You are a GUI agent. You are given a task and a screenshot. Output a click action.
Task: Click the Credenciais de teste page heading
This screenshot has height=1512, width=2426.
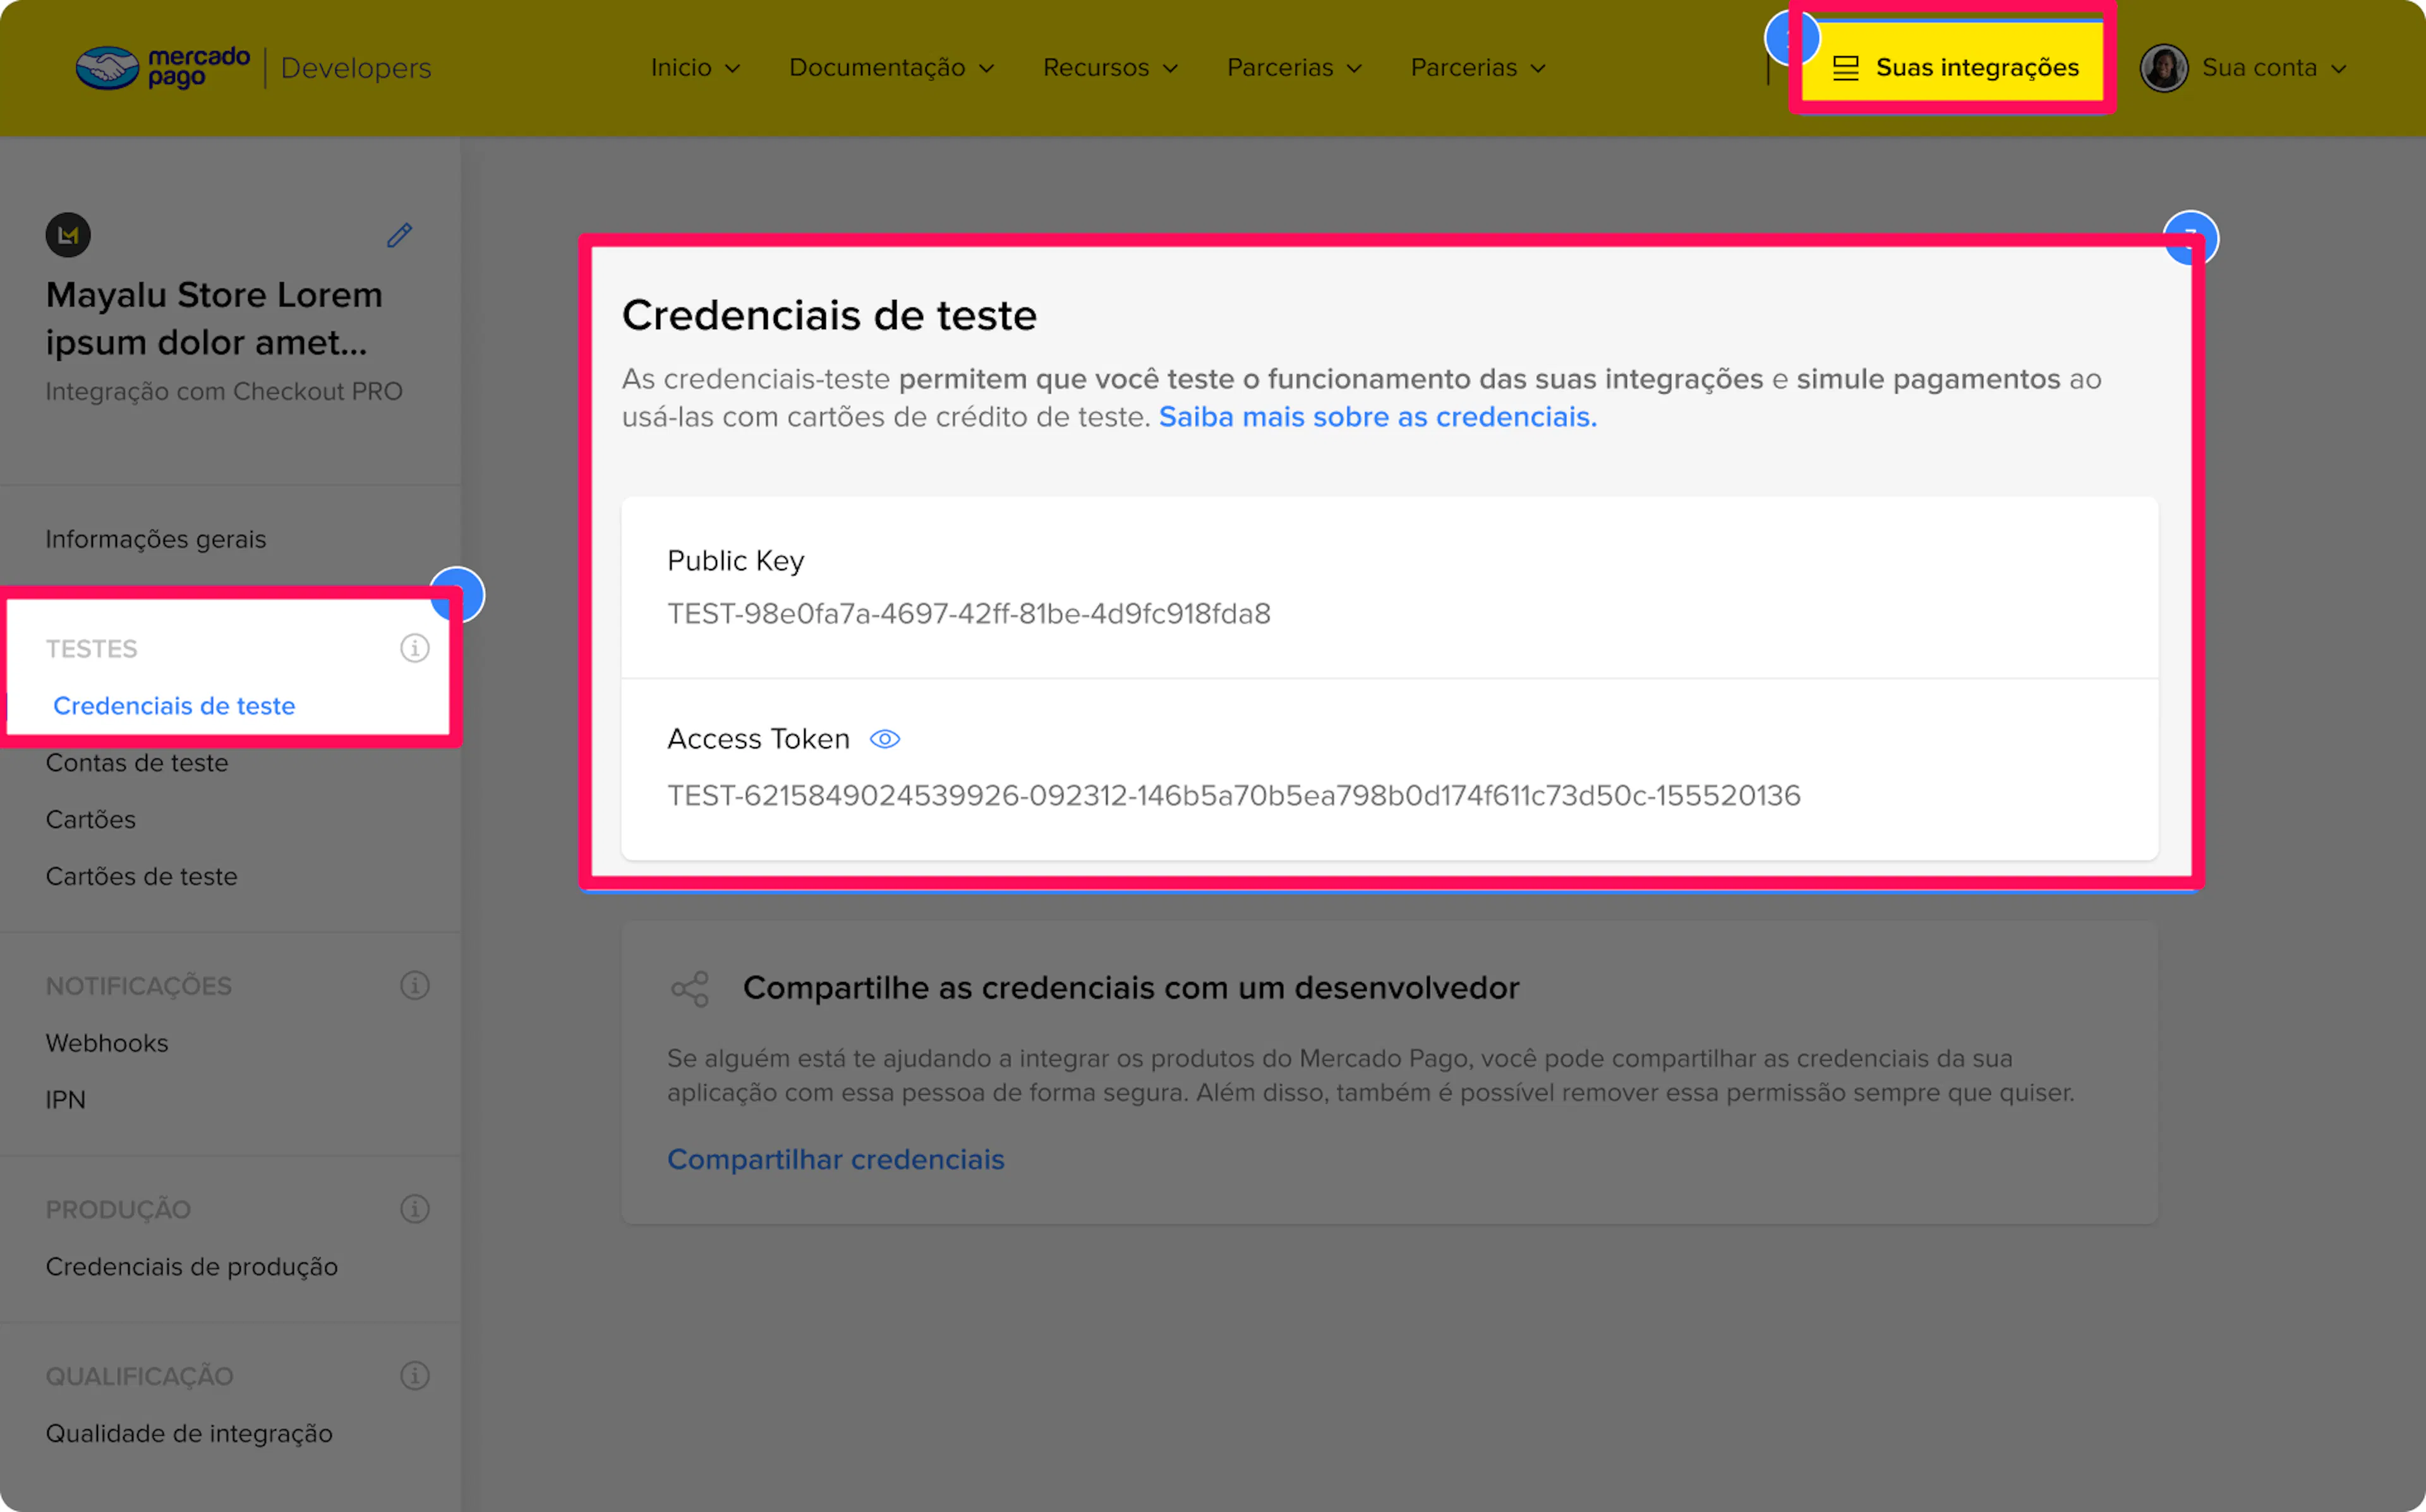coord(830,315)
